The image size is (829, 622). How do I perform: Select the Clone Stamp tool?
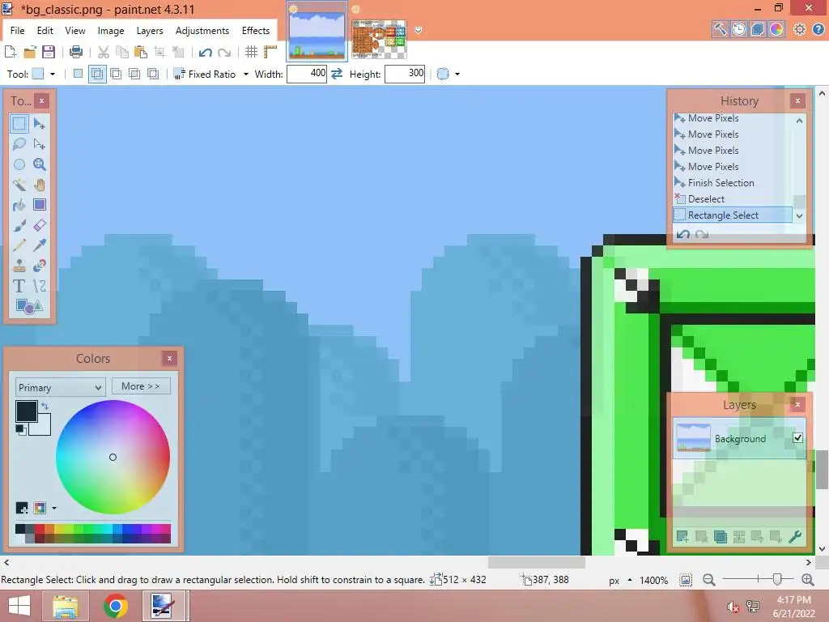(x=19, y=266)
